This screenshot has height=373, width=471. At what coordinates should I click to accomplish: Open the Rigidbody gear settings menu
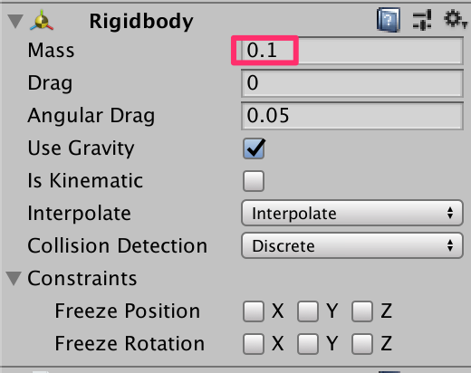[455, 20]
